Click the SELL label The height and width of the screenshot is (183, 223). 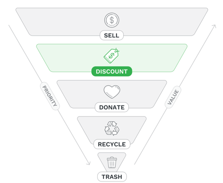click(111, 35)
